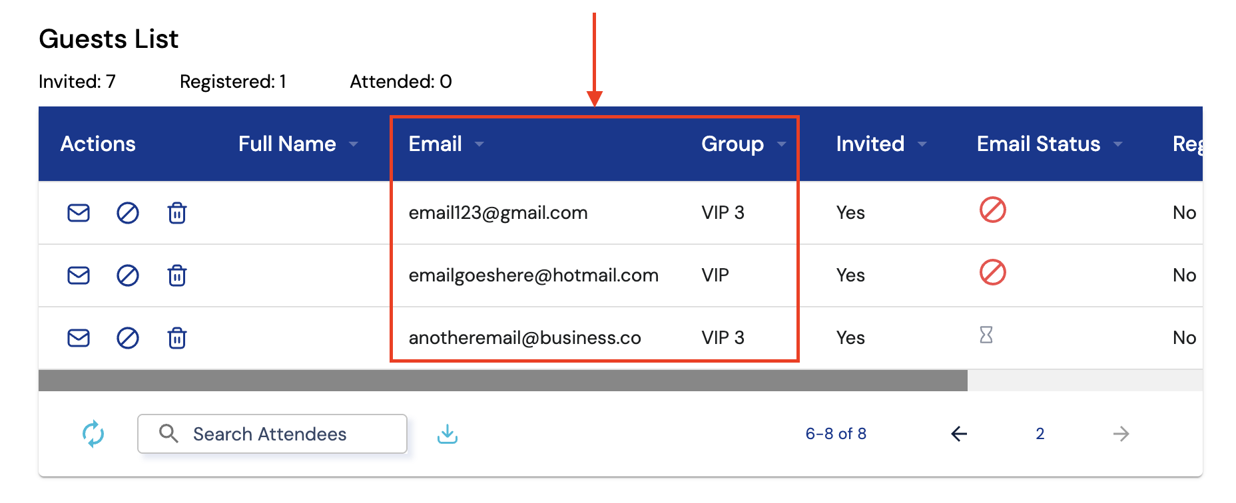Go to the previous page arrow
1236x503 pixels.
959,434
